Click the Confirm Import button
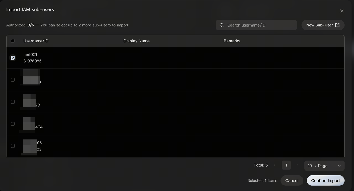 point(326,180)
